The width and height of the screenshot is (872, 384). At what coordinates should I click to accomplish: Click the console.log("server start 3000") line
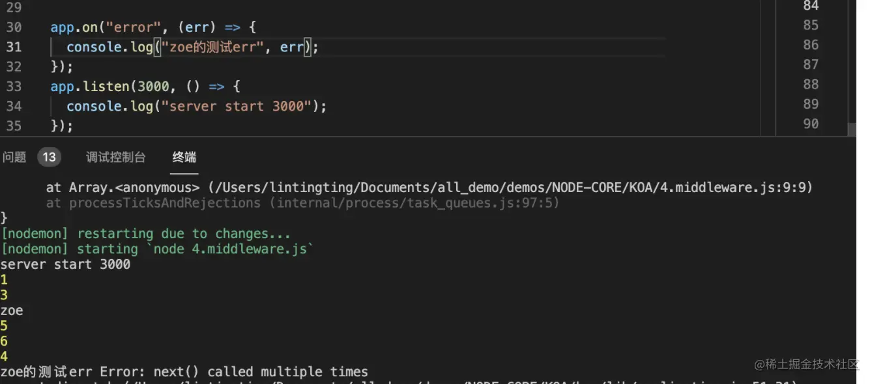(x=197, y=106)
